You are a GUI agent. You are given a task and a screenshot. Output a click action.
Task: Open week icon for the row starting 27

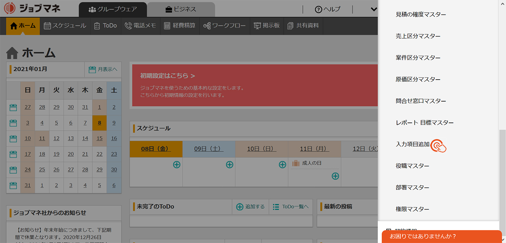(x=13, y=108)
